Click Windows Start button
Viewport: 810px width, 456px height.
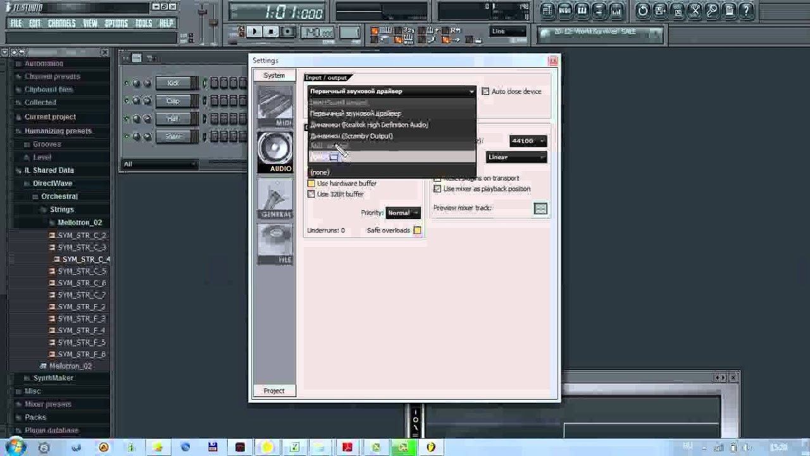click(x=14, y=447)
